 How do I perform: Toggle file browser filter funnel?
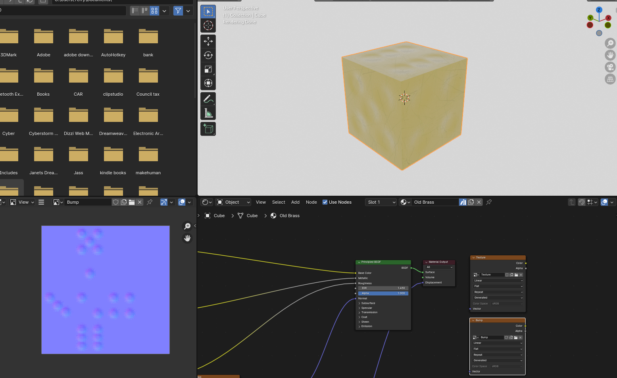178,11
